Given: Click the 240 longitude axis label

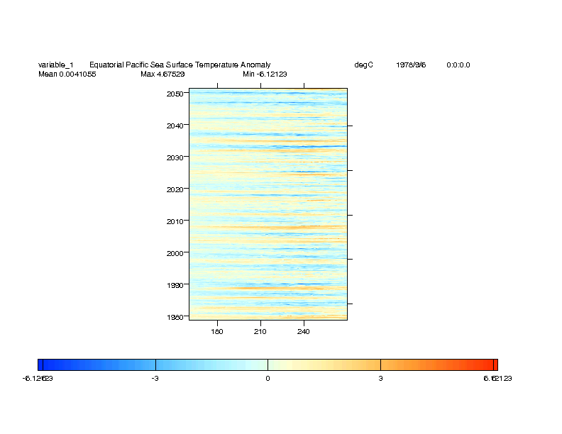Looking at the screenshot, I should pyautogui.click(x=304, y=331).
